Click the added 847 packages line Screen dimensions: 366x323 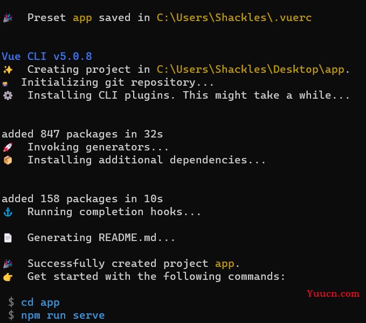point(82,134)
